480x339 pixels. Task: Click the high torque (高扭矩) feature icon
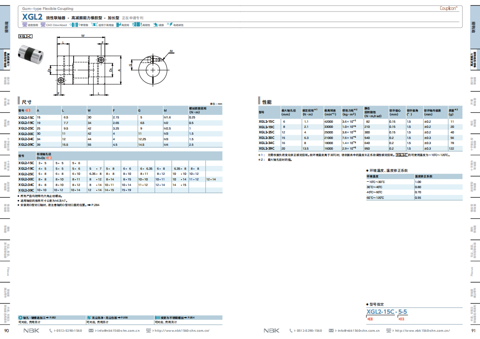[119, 25]
